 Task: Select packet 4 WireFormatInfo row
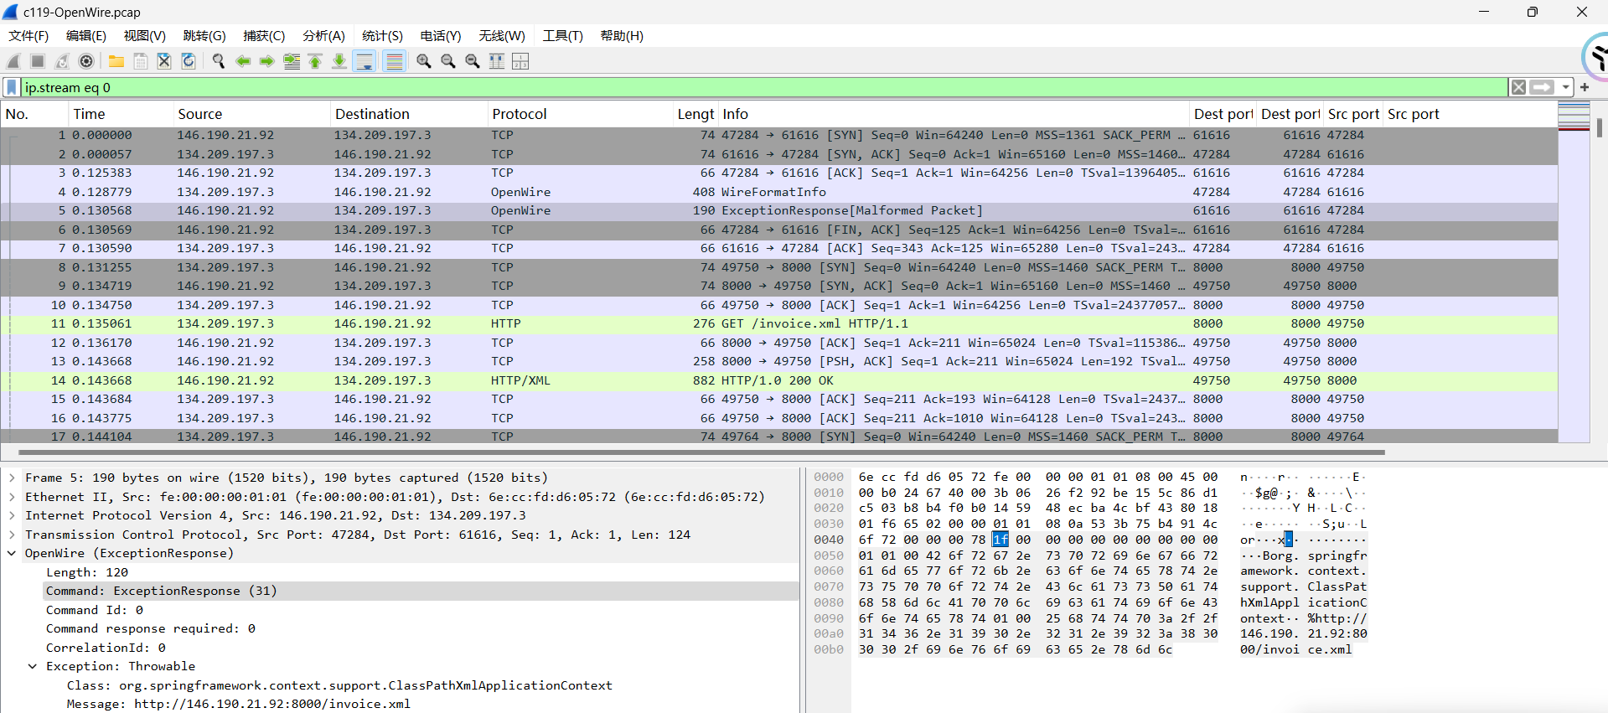click(779, 192)
